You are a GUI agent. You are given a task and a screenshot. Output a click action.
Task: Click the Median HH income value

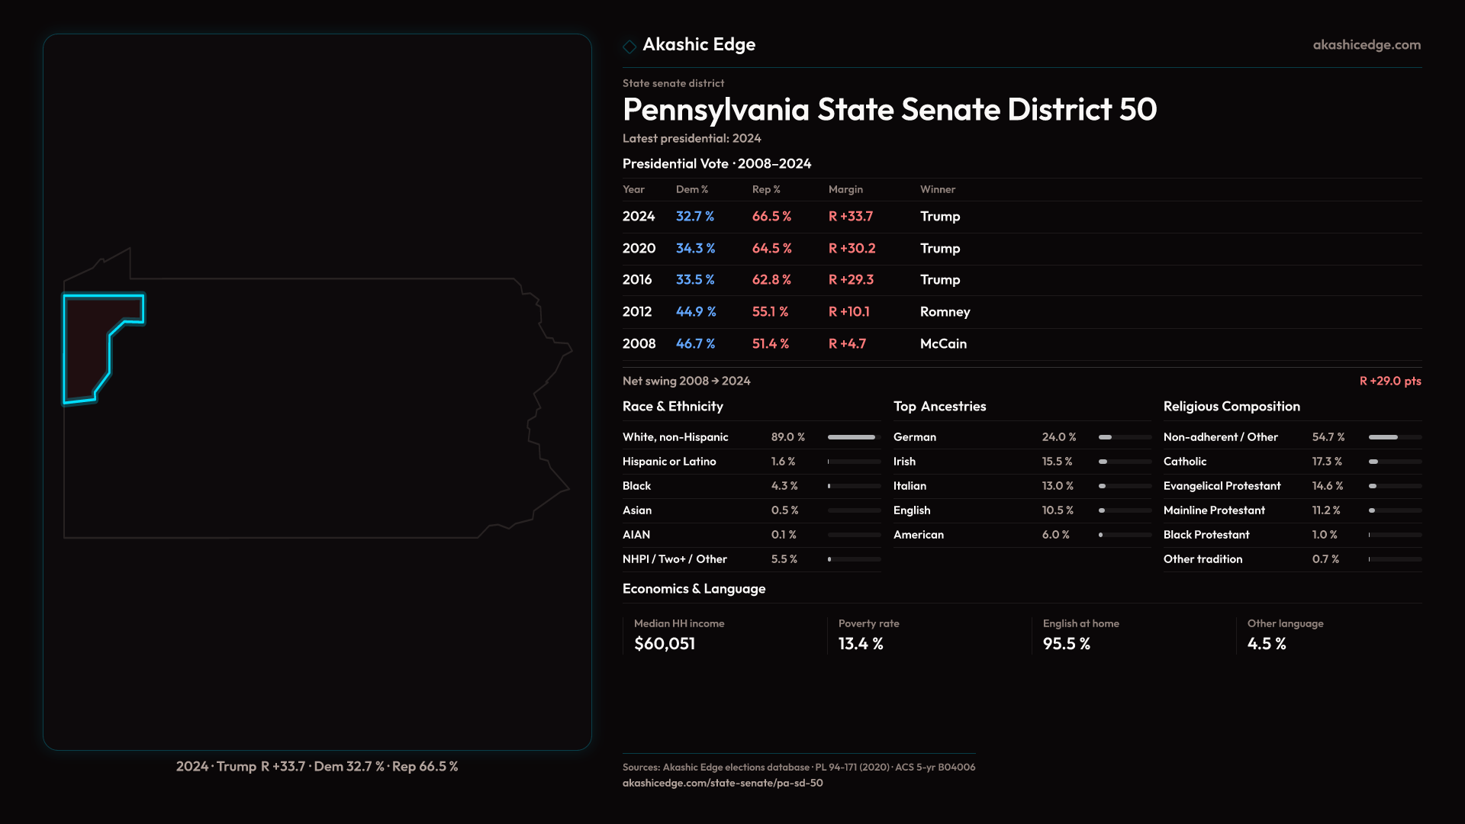point(665,644)
